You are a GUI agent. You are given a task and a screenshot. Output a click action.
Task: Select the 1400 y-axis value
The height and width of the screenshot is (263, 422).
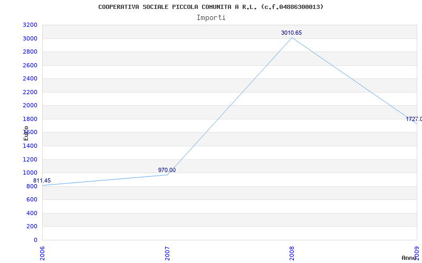30,146
